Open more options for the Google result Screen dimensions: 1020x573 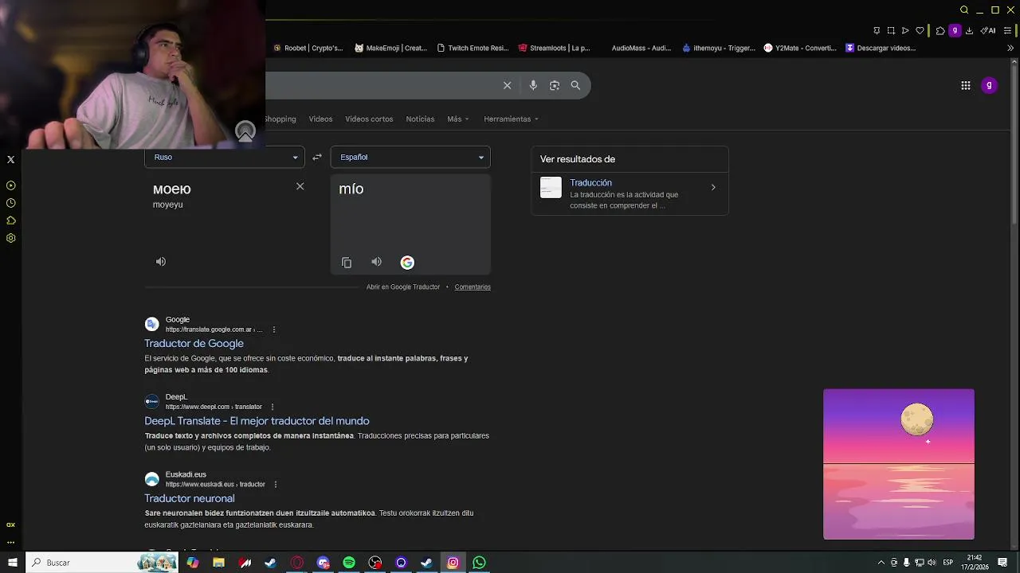click(274, 329)
